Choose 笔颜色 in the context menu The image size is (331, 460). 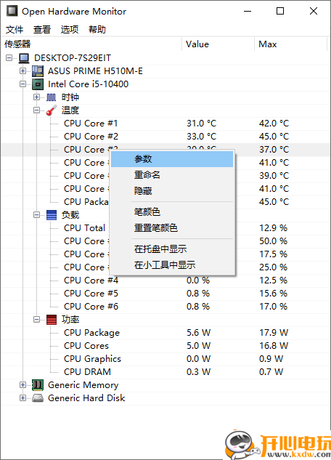(x=172, y=211)
